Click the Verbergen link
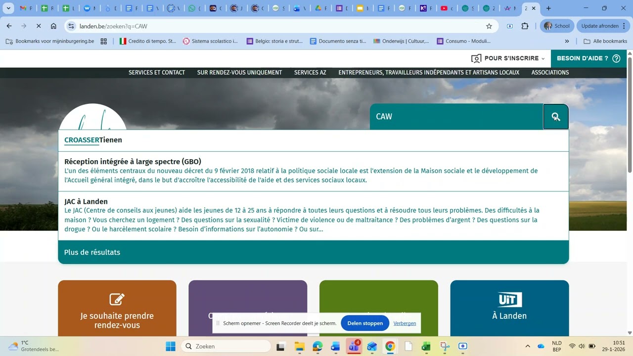Viewport: 633px width, 356px height. tap(405, 323)
